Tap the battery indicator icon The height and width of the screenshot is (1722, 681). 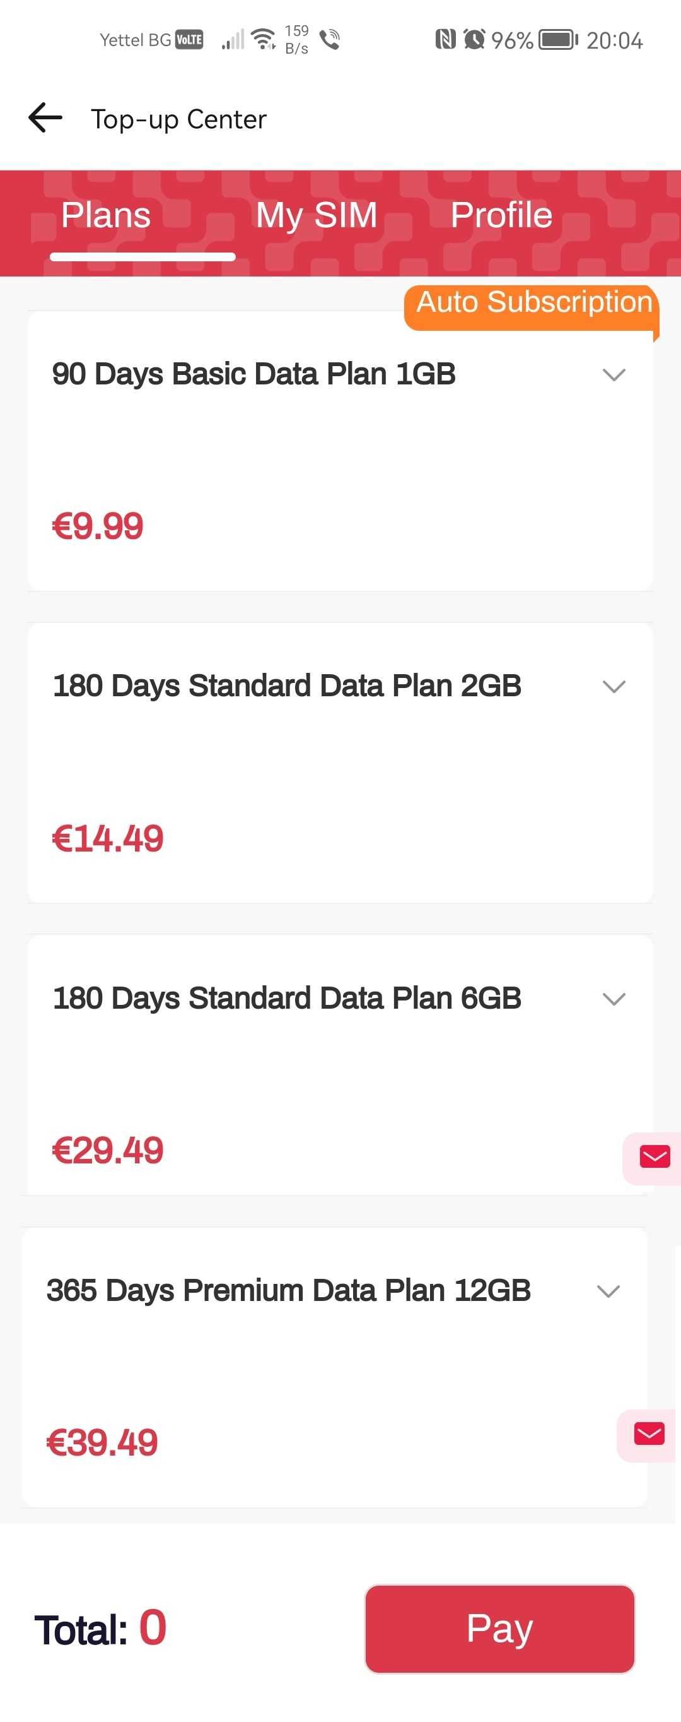(558, 39)
